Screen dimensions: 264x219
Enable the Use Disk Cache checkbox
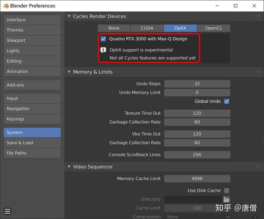click(227, 190)
